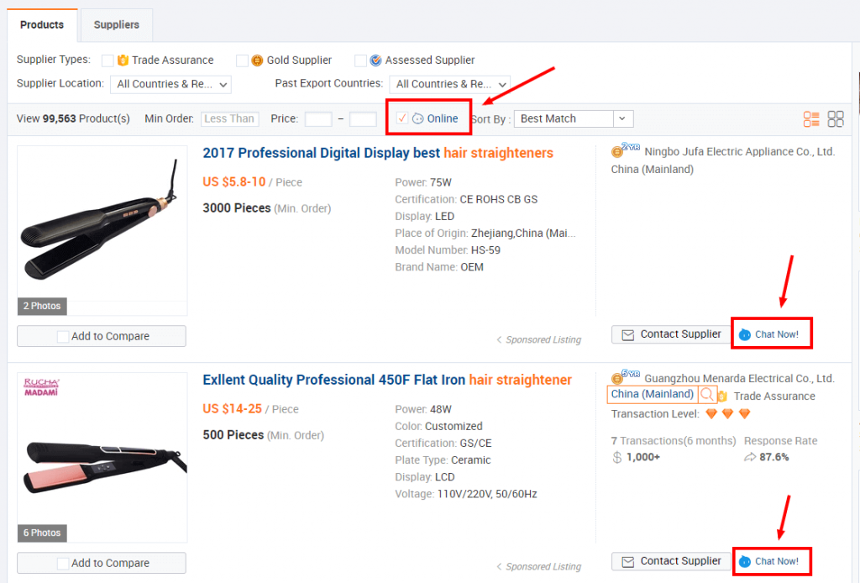Enable the Assessed Supplier checkbox

coord(360,60)
